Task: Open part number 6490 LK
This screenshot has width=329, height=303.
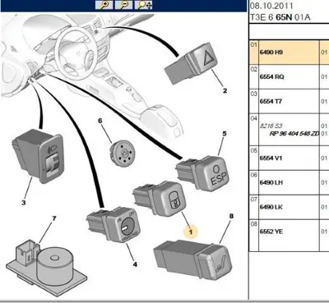Action: tap(271, 207)
